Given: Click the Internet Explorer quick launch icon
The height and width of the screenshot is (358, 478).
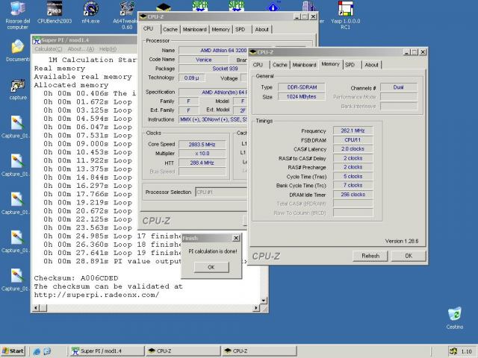Looking at the screenshot, I should tap(37, 351).
